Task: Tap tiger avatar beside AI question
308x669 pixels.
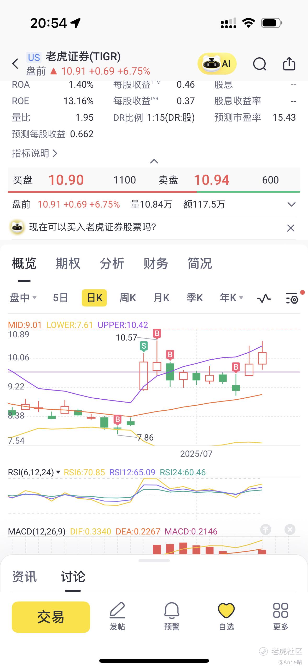Action: pyautogui.click(x=17, y=227)
